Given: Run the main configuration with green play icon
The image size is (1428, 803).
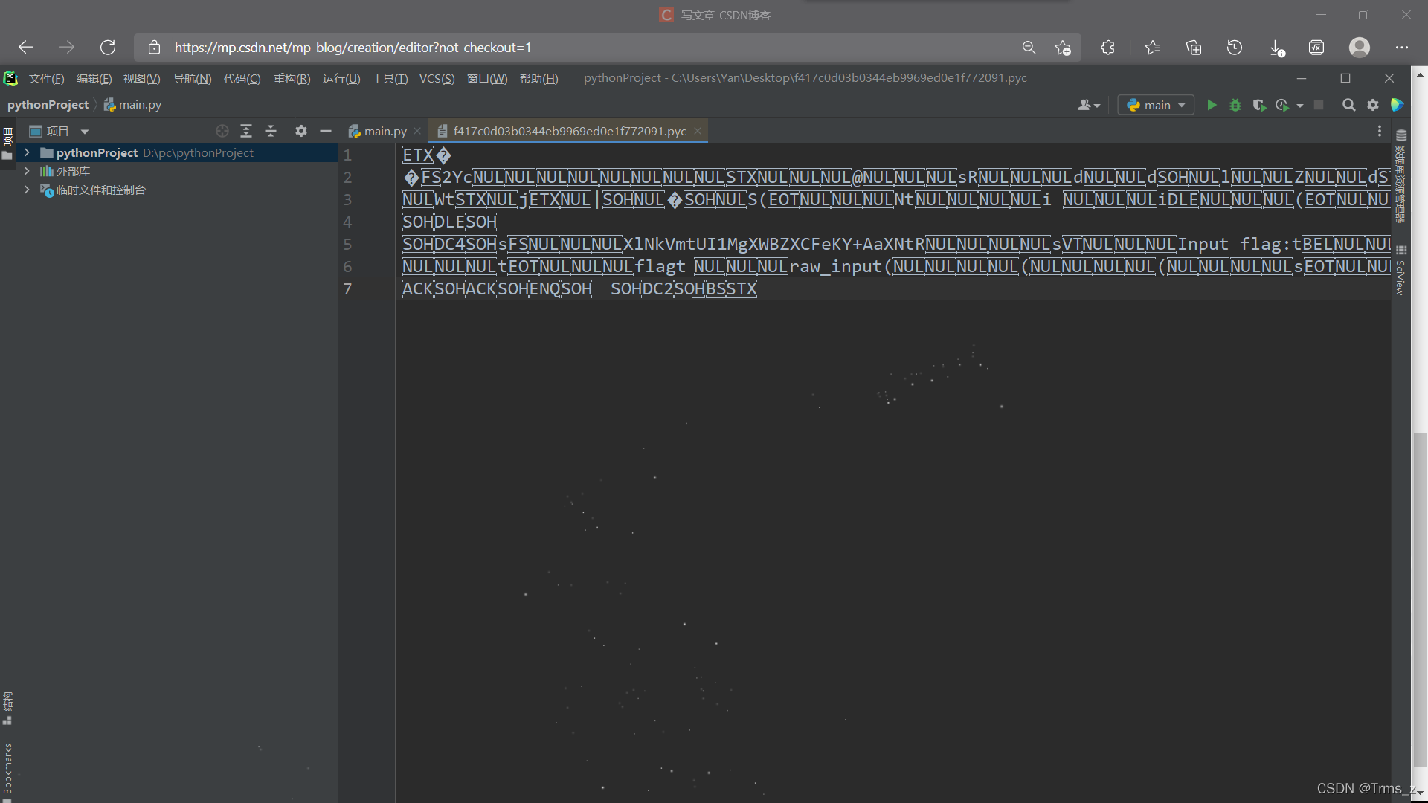Looking at the screenshot, I should [x=1212, y=105].
